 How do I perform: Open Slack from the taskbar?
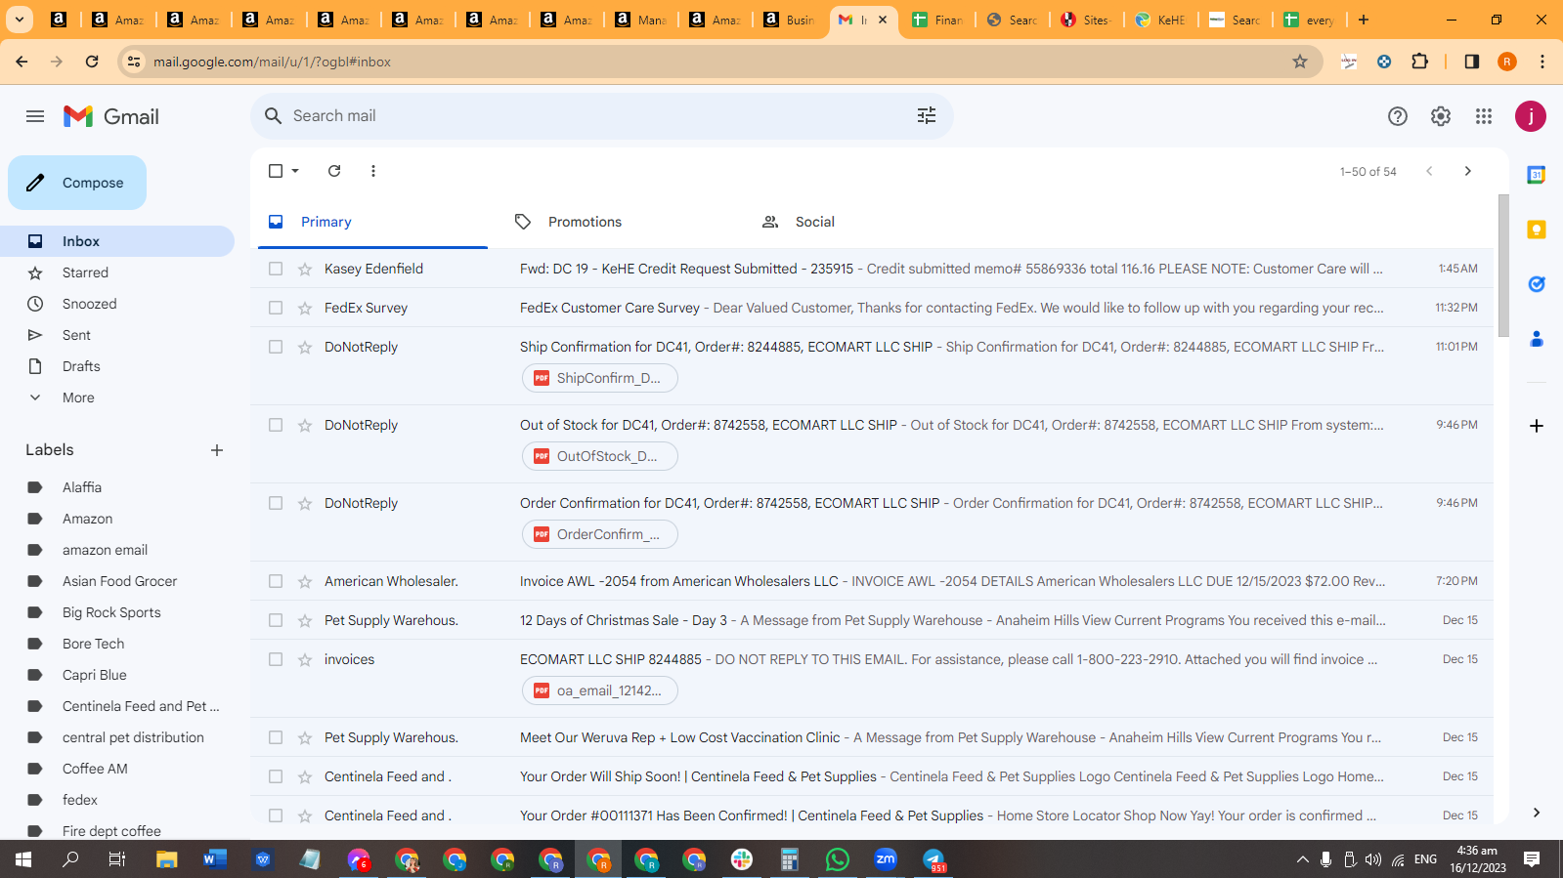coord(742,859)
